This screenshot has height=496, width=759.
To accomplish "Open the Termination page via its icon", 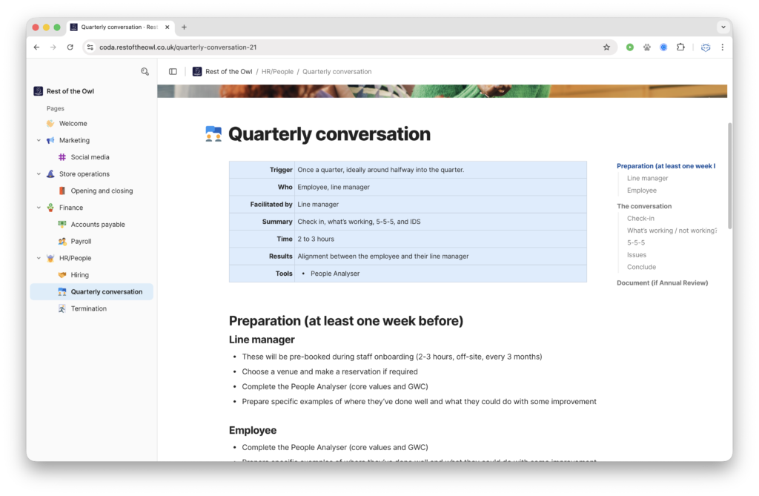I will point(62,308).
